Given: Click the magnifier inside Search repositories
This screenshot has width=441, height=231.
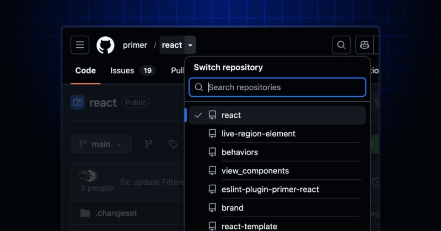Looking at the screenshot, I should (199, 87).
